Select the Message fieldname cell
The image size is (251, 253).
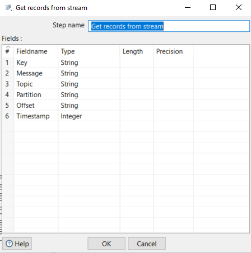(36, 73)
